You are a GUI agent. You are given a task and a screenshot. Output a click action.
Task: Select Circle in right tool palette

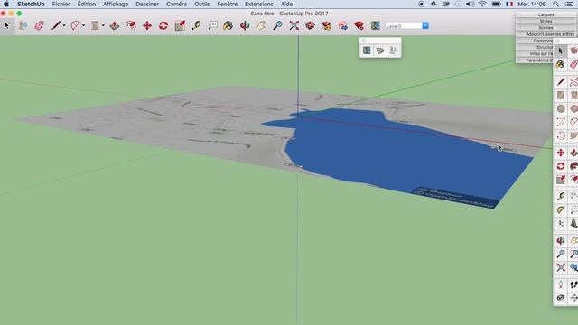tap(561, 108)
